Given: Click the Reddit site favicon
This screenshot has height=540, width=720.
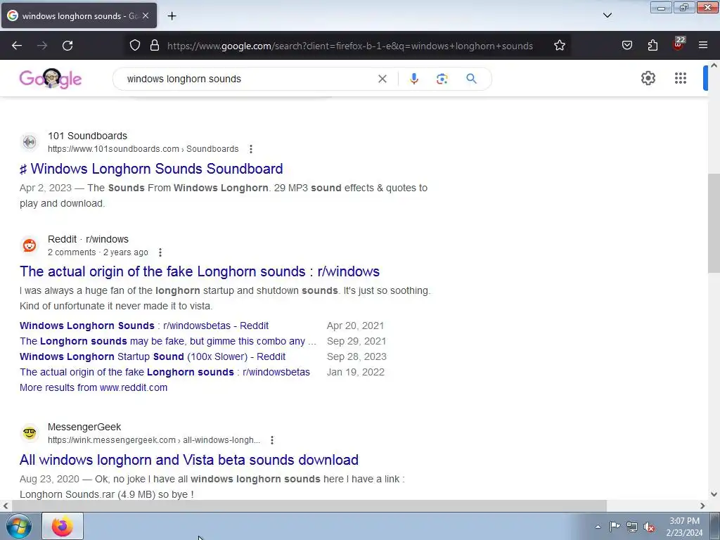Looking at the screenshot, I should click(30, 245).
